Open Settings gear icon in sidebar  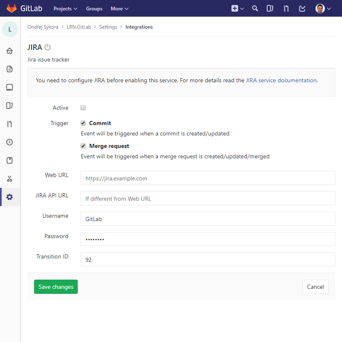(x=10, y=197)
